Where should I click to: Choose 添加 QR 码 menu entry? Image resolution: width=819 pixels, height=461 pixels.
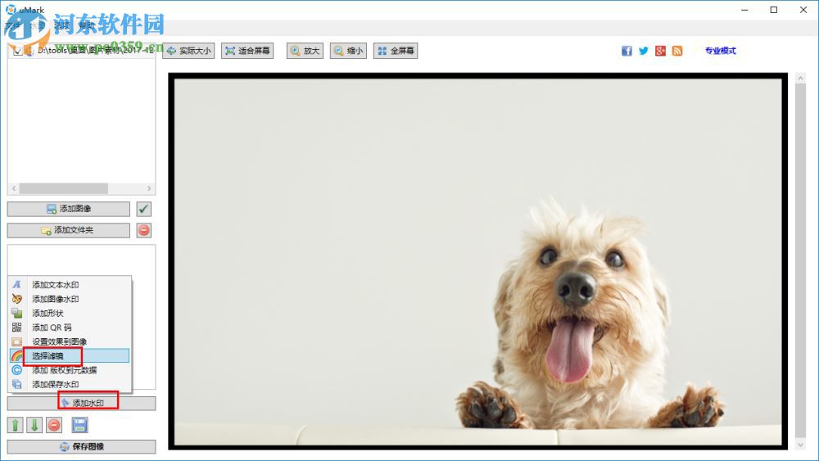70,328
